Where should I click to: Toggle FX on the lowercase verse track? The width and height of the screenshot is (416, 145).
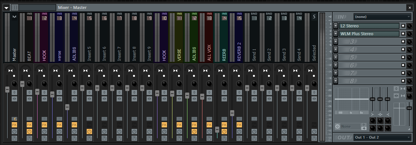59,125
